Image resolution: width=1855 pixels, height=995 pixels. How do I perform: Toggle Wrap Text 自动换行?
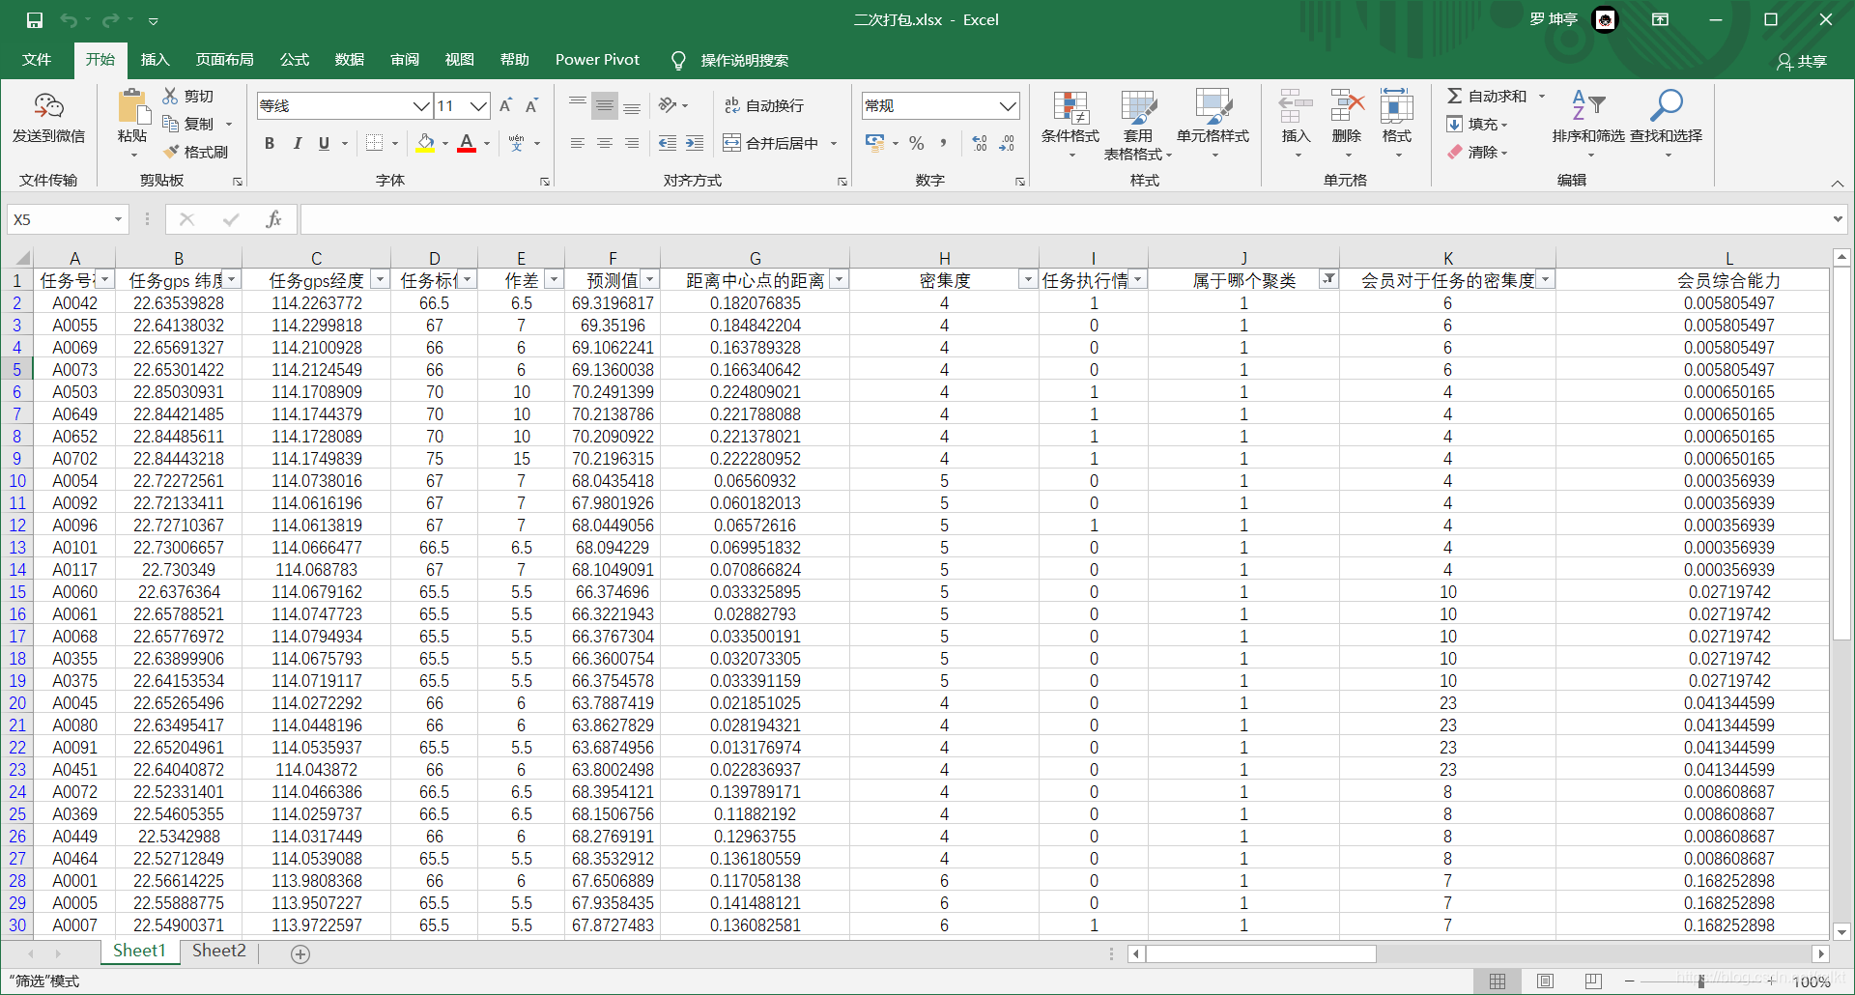point(764,105)
